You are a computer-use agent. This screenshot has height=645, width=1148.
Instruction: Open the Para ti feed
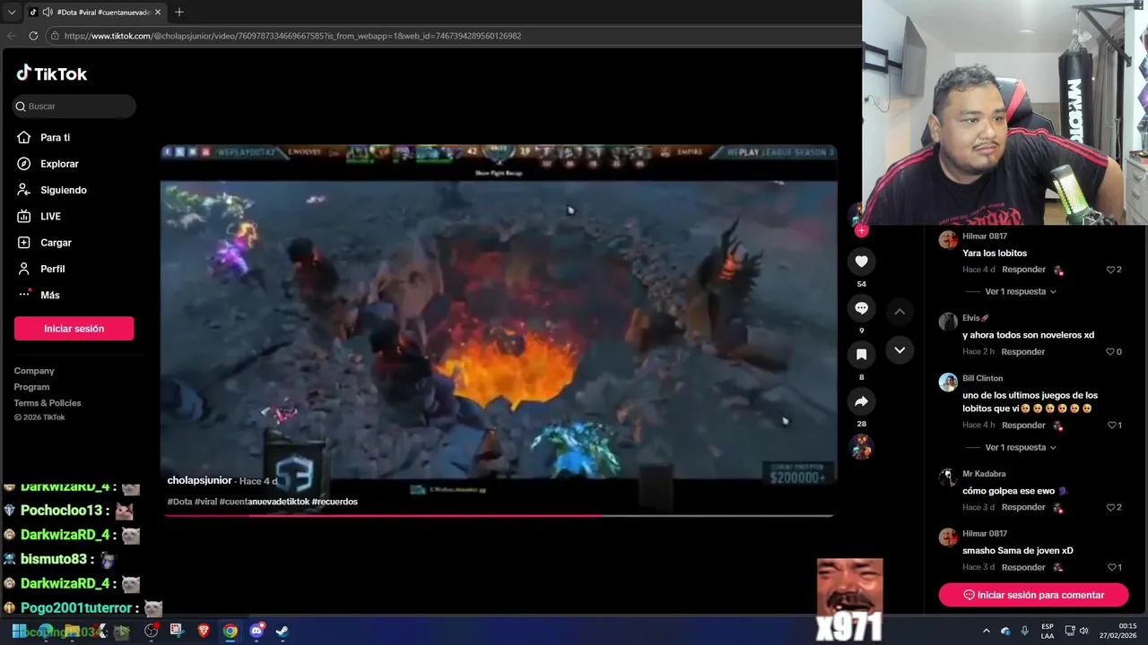[43, 137]
